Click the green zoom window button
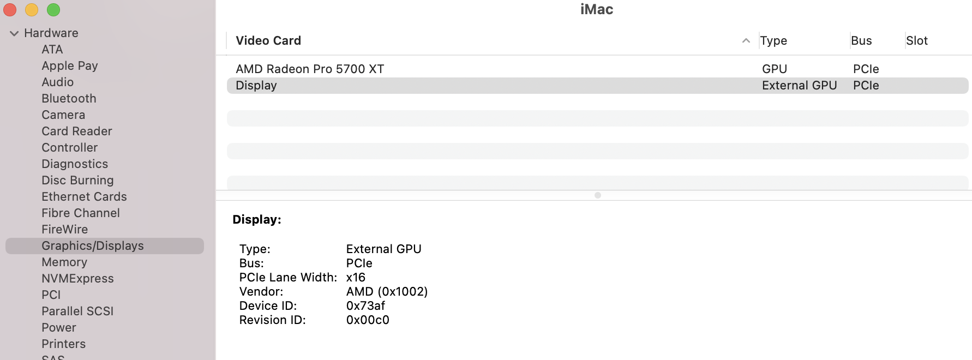Screen dimensions: 972x360 tap(53, 10)
